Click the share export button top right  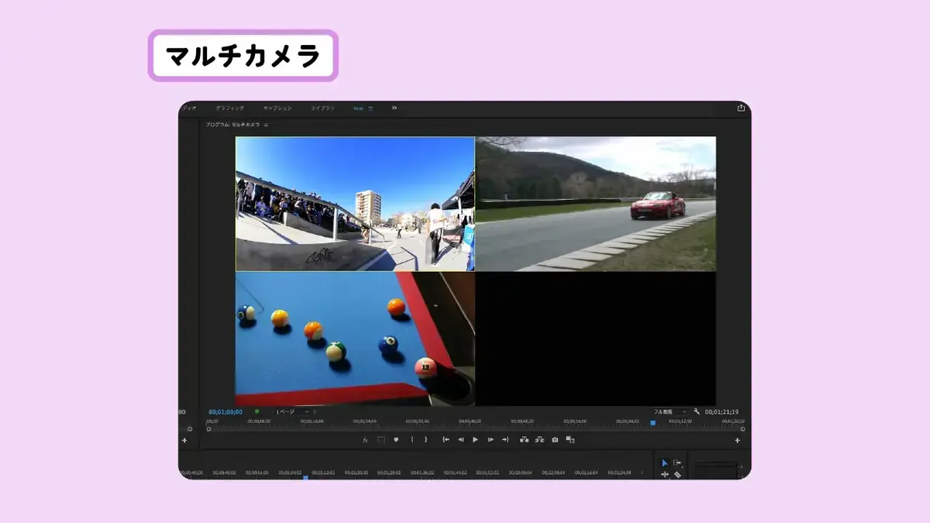[x=741, y=108]
